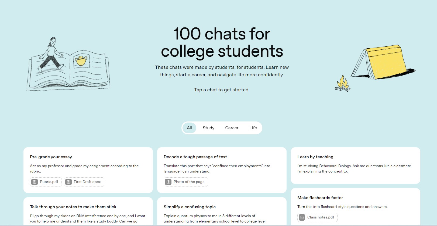Image resolution: width=437 pixels, height=226 pixels.
Task: Click the campfire illustration
Action: click(342, 84)
